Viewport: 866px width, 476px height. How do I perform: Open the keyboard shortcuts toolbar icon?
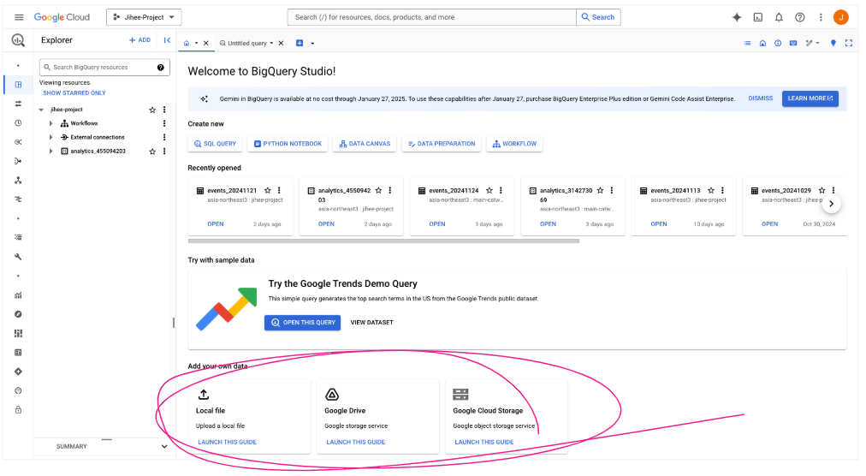793,43
